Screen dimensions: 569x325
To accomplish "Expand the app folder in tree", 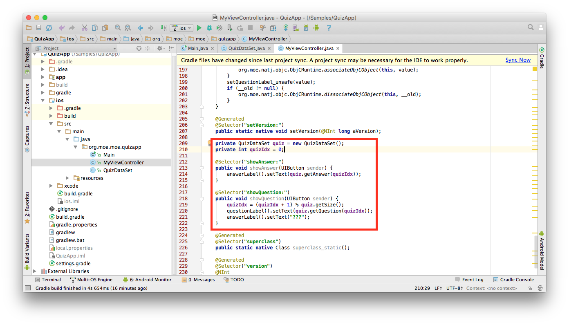I will click(x=43, y=77).
